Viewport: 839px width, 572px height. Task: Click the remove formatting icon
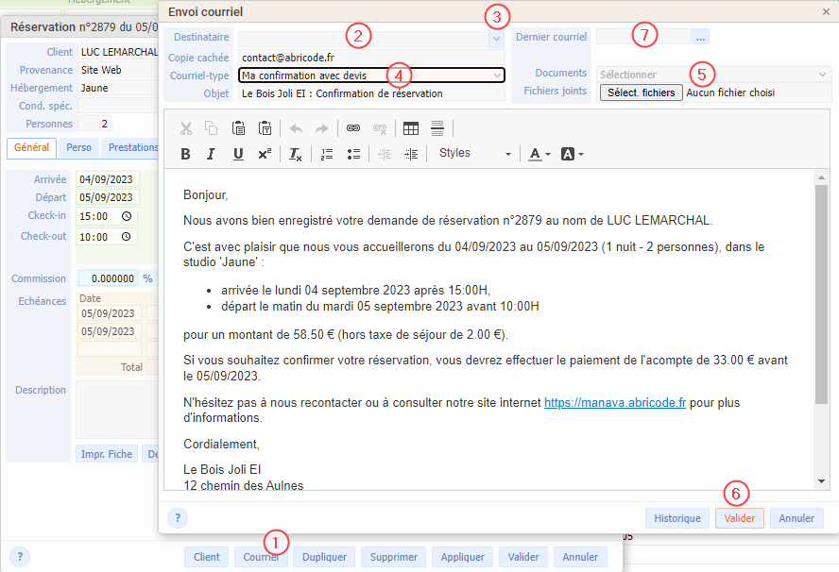pos(295,154)
